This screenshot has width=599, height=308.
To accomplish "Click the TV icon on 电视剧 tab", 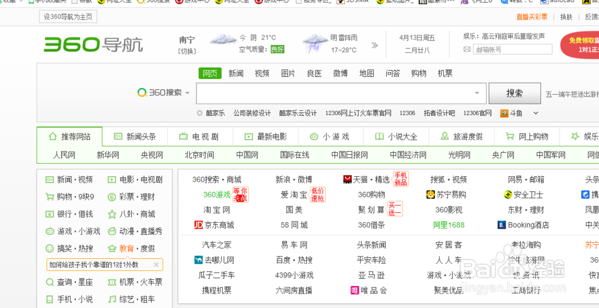I will [184, 137].
